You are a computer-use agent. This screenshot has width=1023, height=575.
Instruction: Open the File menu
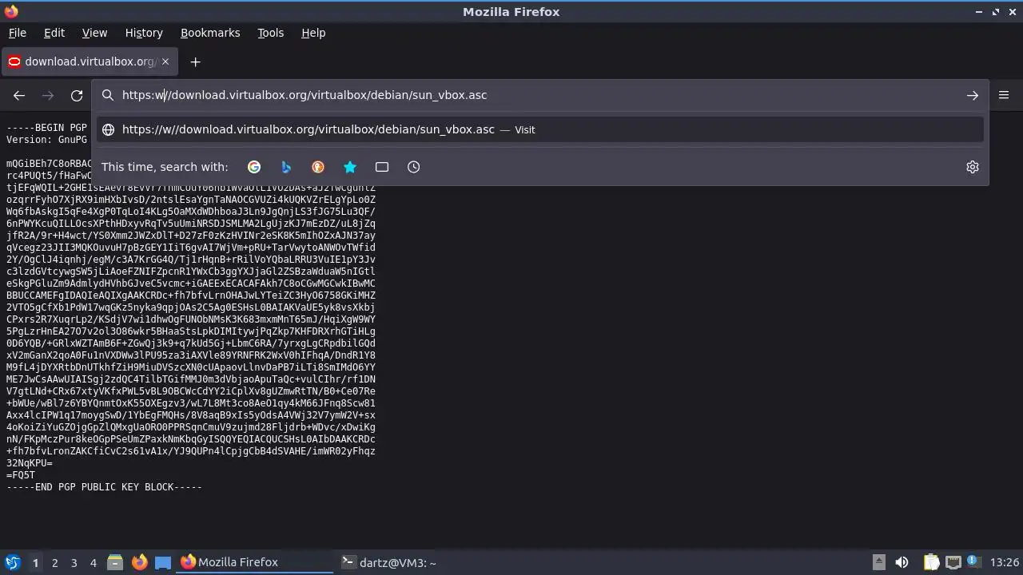coord(18,33)
